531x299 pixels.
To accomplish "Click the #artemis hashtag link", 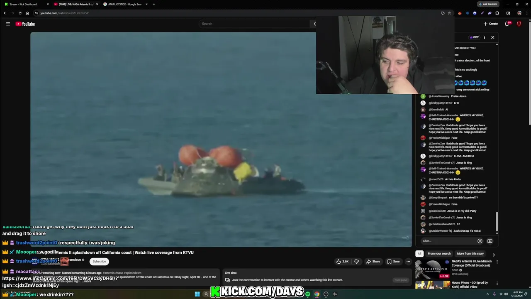I will pyautogui.click(x=108, y=273).
